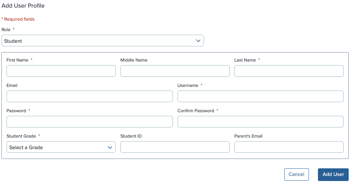Image resolution: width=357 pixels, height=185 pixels.
Task: Select the Last Name input field
Action: point(289,71)
